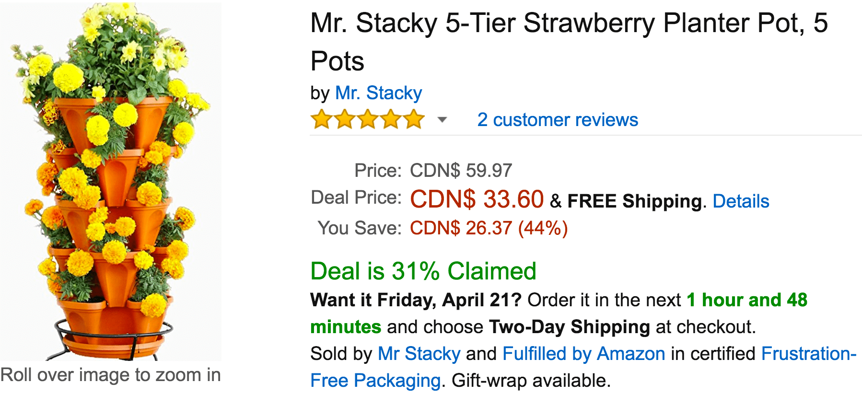The image size is (862, 394).
Task: Click the CDN$ 59.97 list price
Action: 461,171
